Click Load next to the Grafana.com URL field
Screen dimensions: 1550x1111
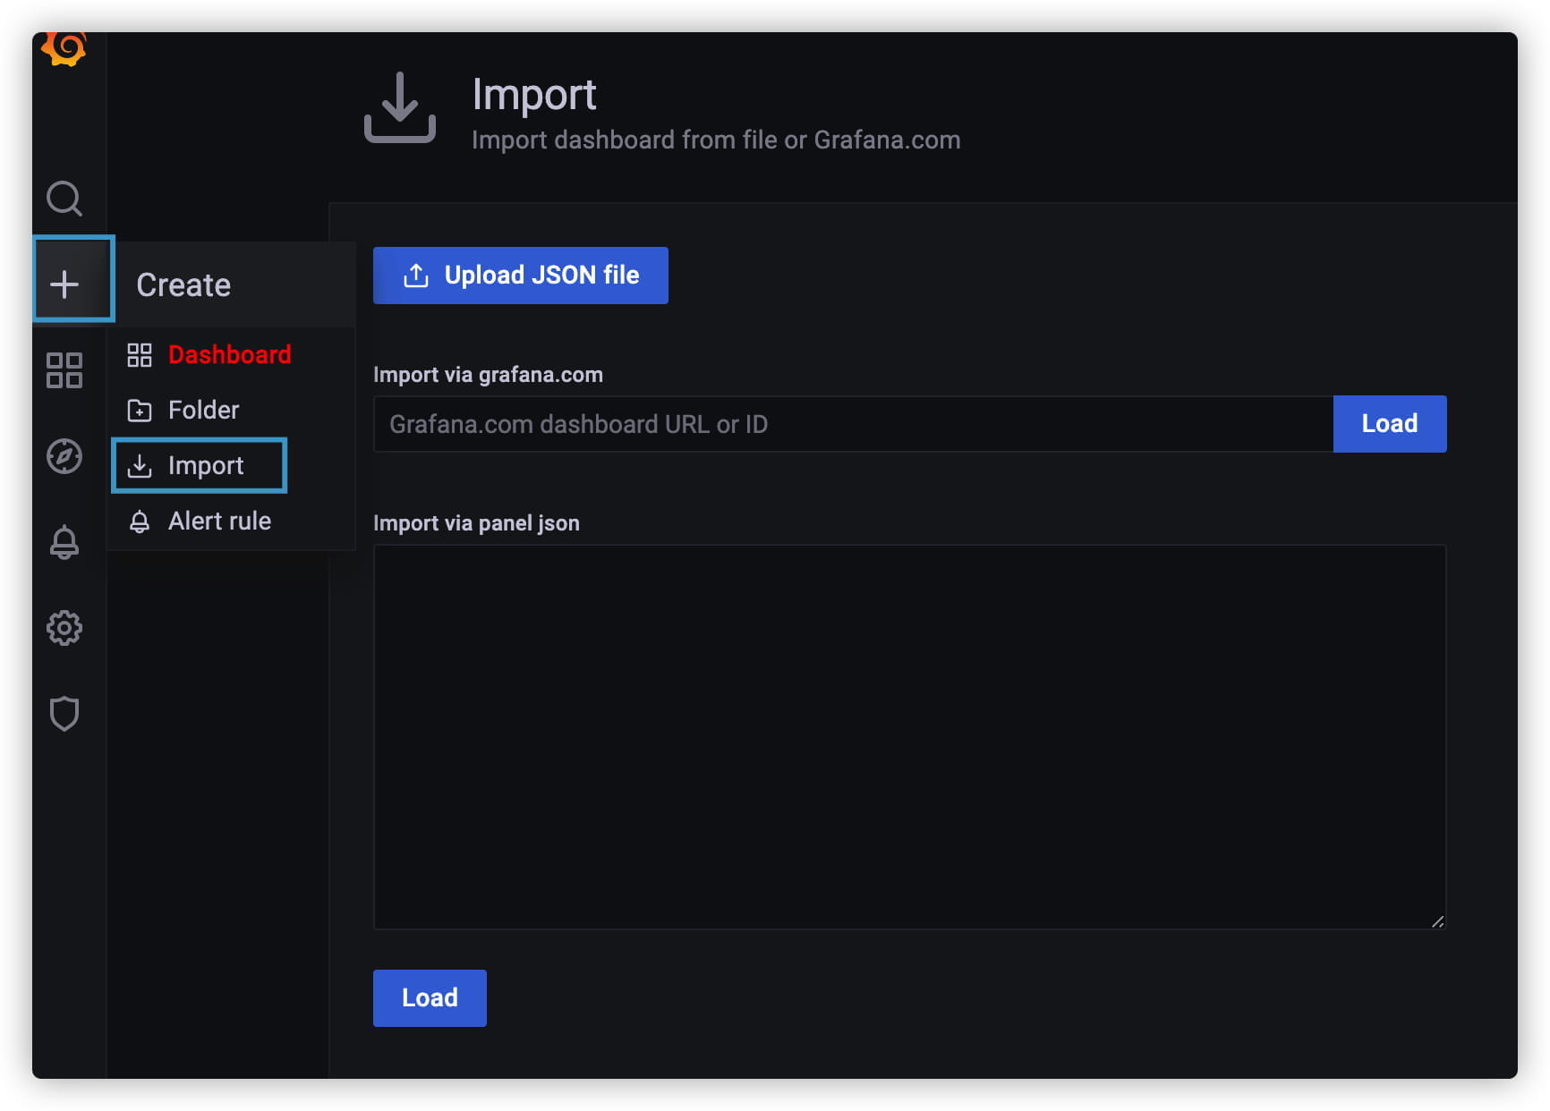pyautogui.click(x=1390, y=424)
